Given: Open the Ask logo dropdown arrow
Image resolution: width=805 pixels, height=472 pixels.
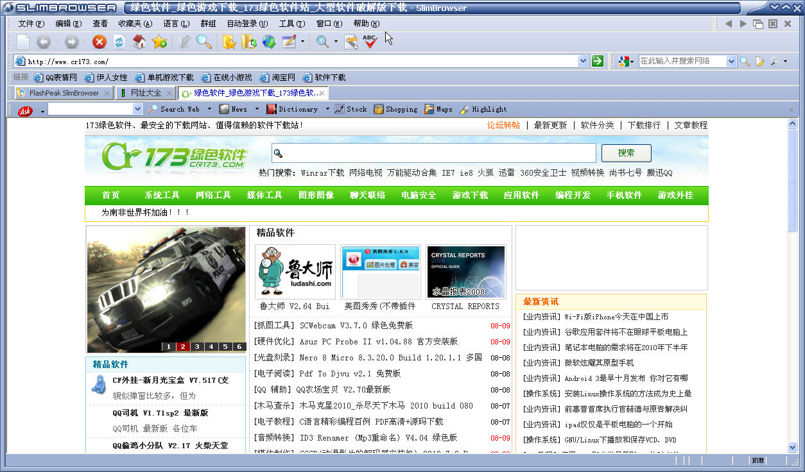Looking at the screenshot, I should click(x=43, y=112).
